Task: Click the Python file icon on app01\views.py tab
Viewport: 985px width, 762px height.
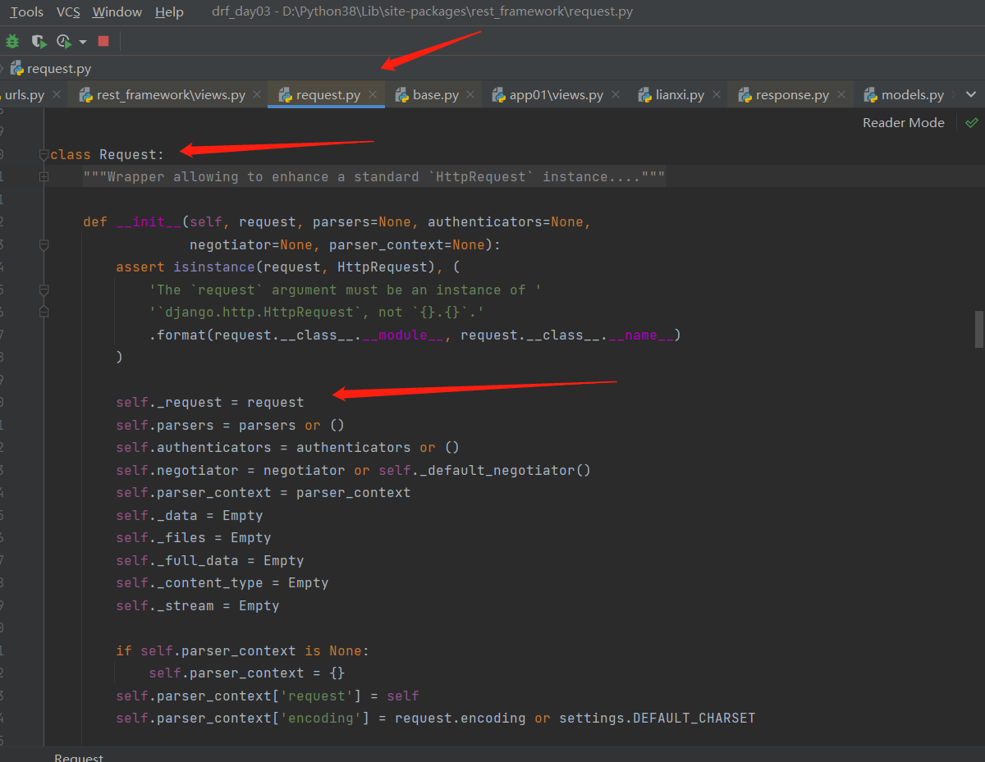Action: coord(498,95)
